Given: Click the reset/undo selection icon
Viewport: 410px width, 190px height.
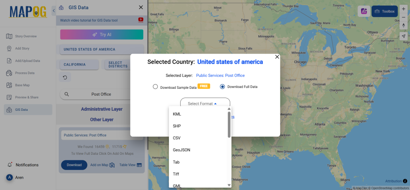Looking at the screenshot, I should (x=65, y=77).
